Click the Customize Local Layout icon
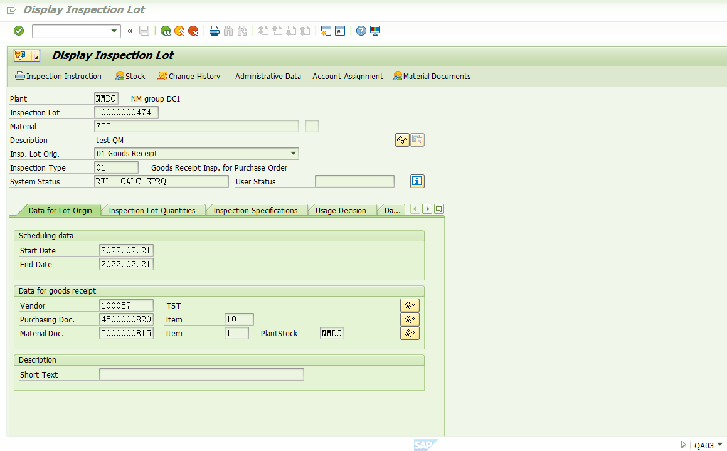 tap(374, 31)
